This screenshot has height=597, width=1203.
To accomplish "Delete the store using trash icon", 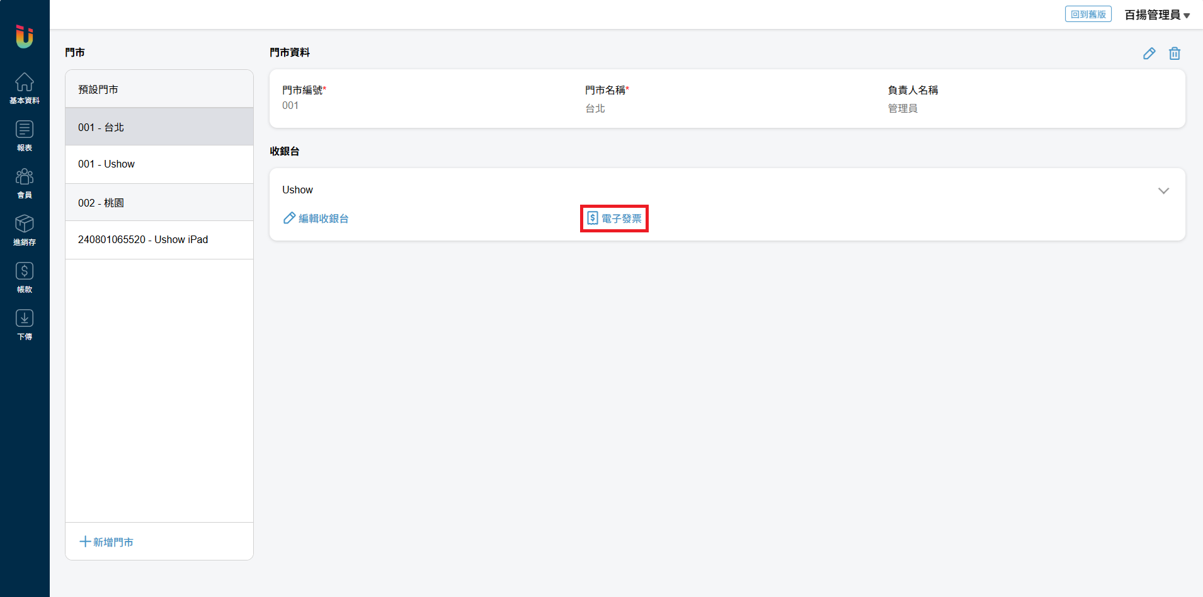I will pos(1174,54).
